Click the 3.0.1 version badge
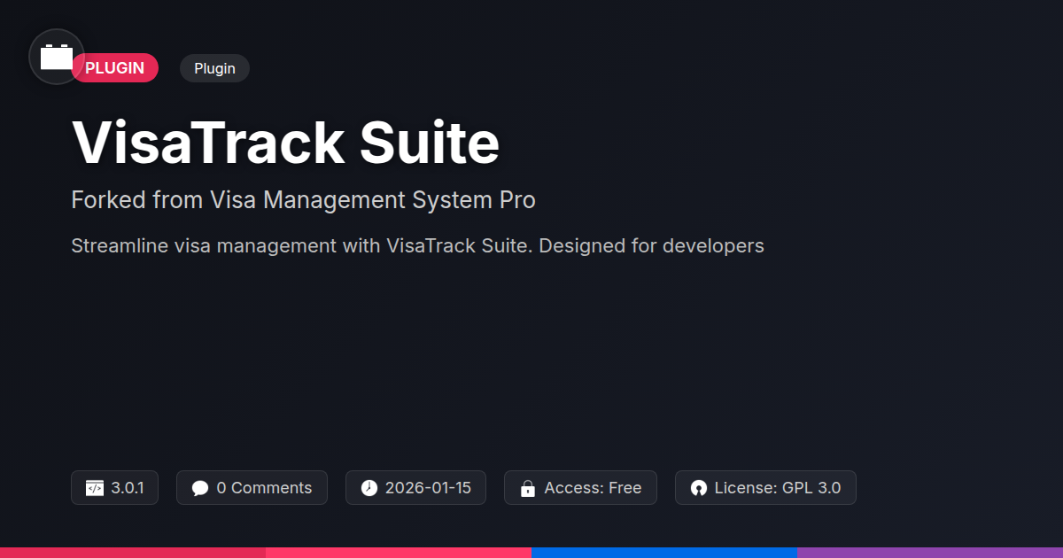The width and height of the screenshot is (1063, 558). click(x=114, y=488)
